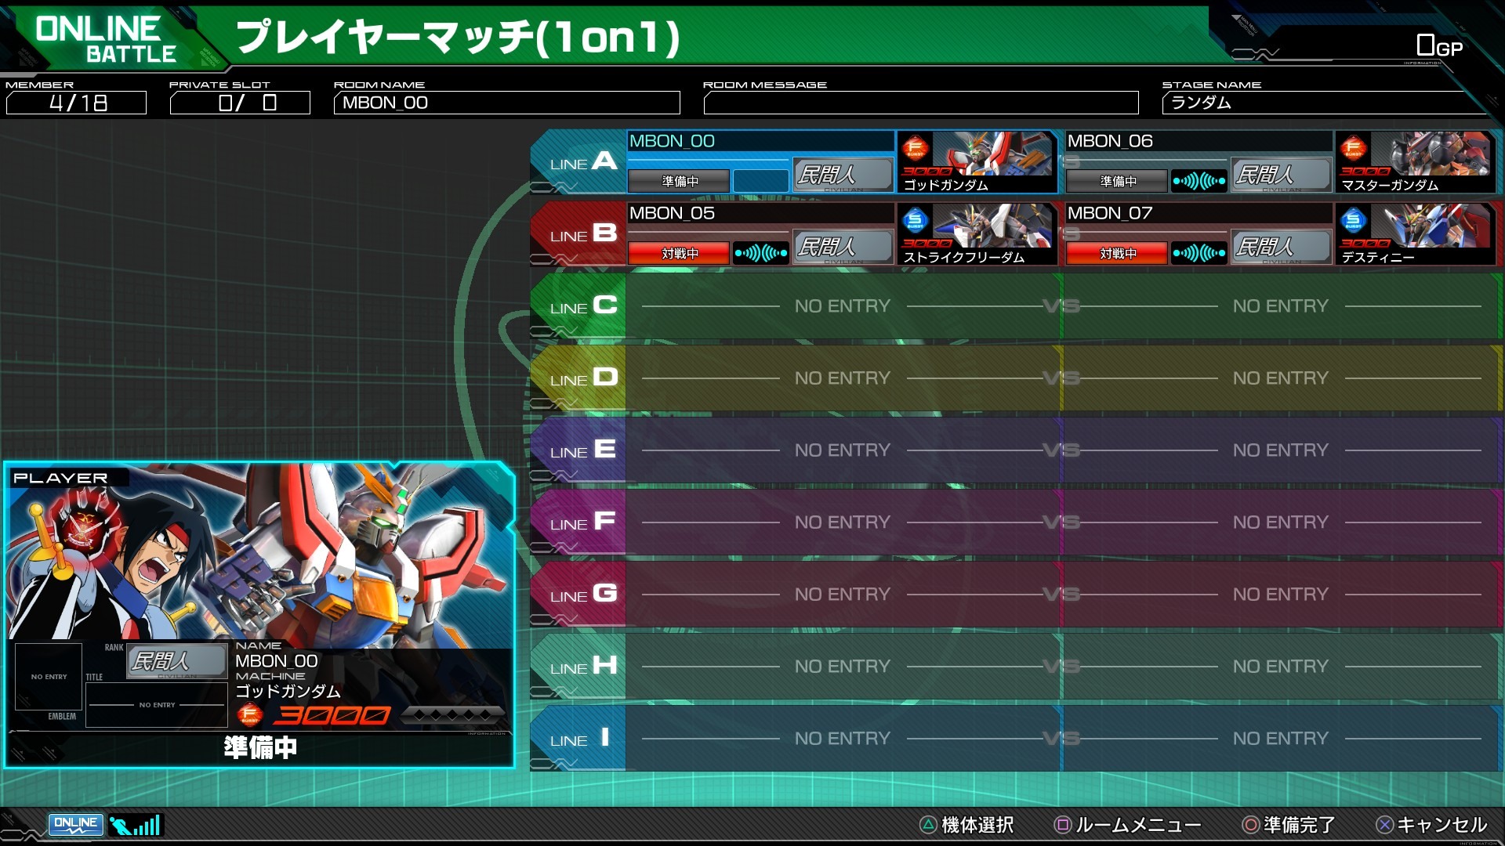The image size is (1505, 846).
Task: Select the LINE F tab
Action: (x=580, y=522)
